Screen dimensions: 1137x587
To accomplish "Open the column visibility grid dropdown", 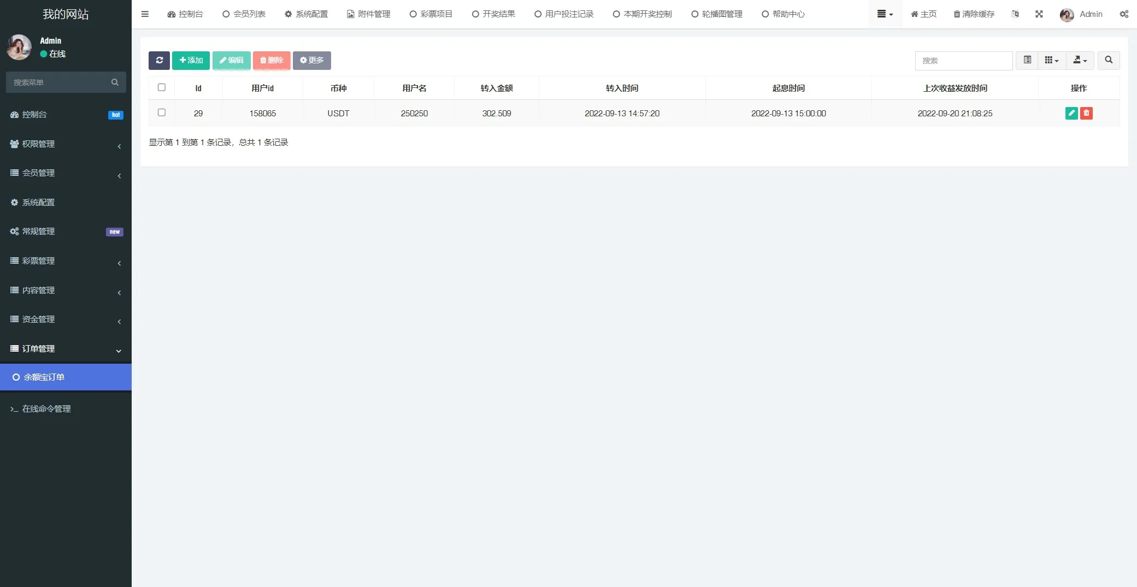I will pyautogui.click(x=1051, y=60).
